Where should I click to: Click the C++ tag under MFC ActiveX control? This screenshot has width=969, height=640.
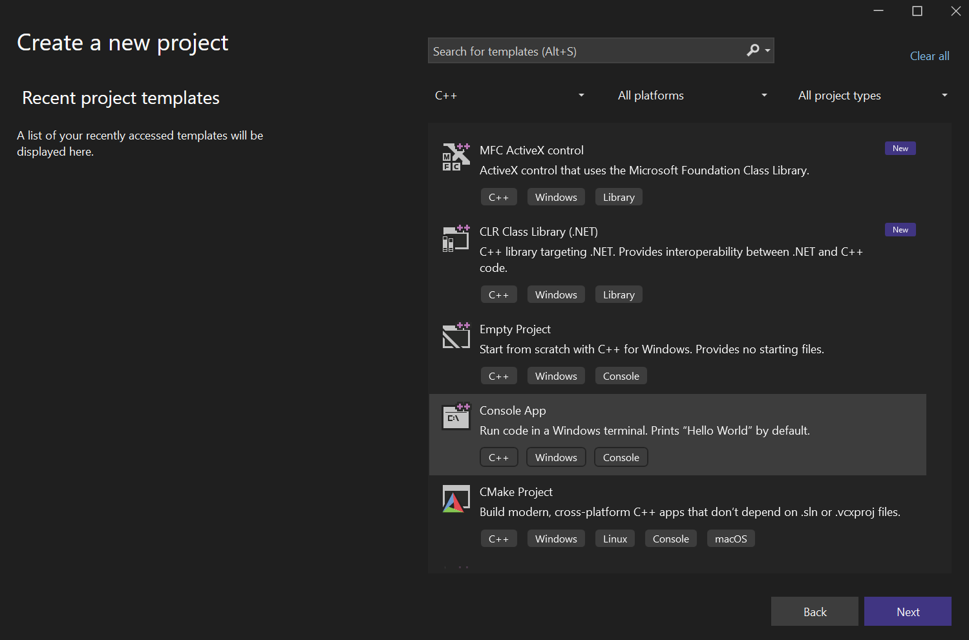[x=498, y=197]
